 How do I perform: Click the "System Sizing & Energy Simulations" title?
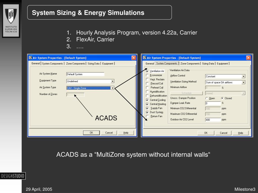(88, 13)
